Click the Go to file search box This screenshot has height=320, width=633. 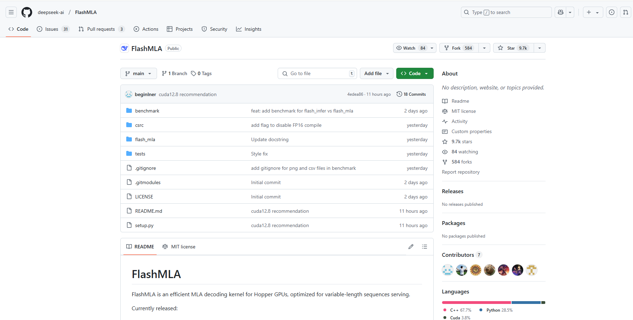point(317,73)
